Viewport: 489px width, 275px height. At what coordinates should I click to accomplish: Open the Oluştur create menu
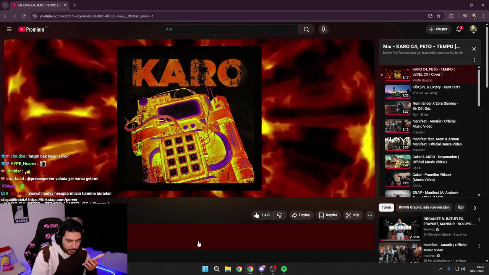coord(438,29)
